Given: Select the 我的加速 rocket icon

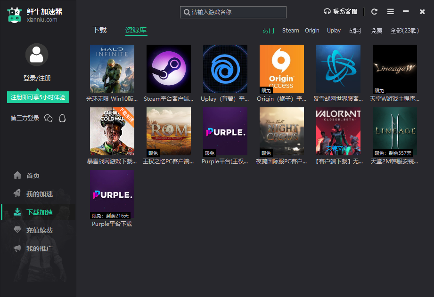Looking at the screenshot, I should 16,194.
